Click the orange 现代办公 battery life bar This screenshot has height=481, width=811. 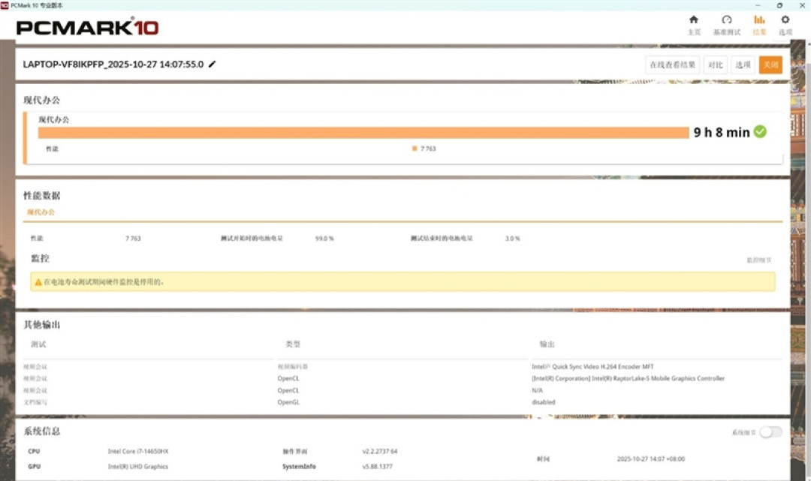coord(363,133)
